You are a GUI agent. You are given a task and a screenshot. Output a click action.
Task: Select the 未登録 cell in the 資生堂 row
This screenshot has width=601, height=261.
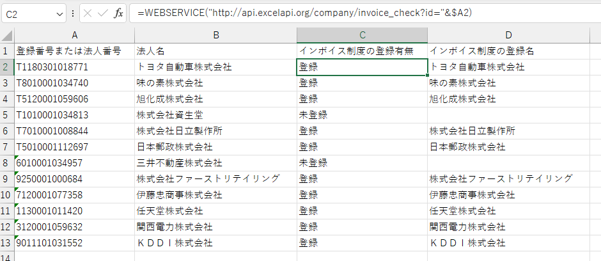313,115
